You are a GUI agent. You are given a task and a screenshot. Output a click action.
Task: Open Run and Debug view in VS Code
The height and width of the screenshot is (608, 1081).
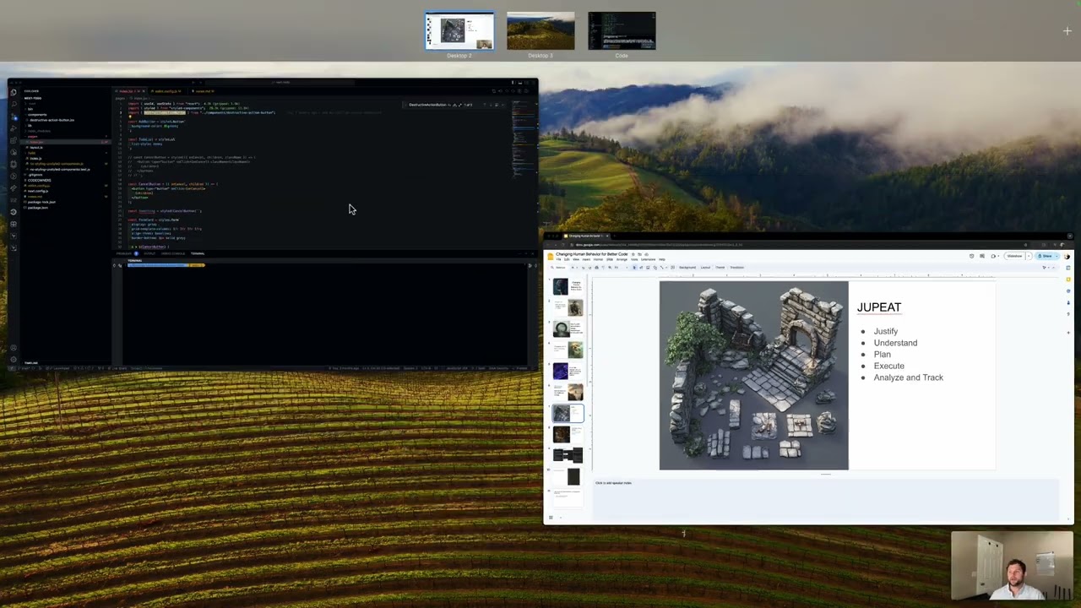point(14,128)
